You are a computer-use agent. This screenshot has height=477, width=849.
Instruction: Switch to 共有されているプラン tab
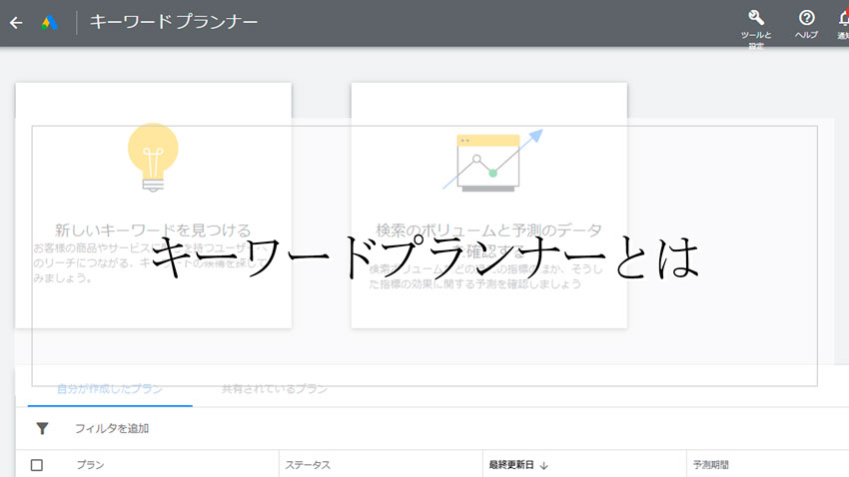point(275,389)
